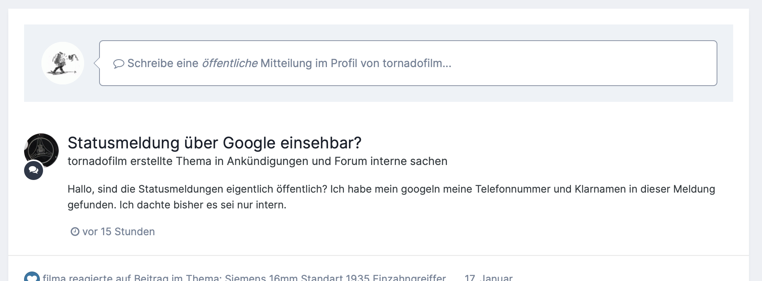
Task: Open topic "Statusmeldung über Google einsehbar?"
Action: tap(214, 143)
